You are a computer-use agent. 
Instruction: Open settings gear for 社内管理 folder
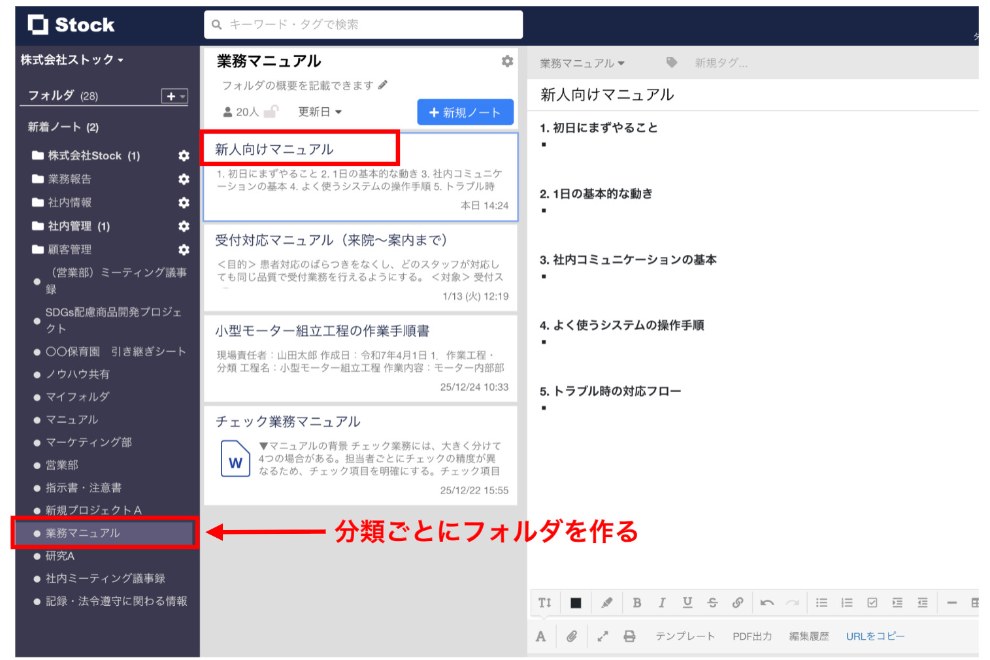(x=184, y=226)
